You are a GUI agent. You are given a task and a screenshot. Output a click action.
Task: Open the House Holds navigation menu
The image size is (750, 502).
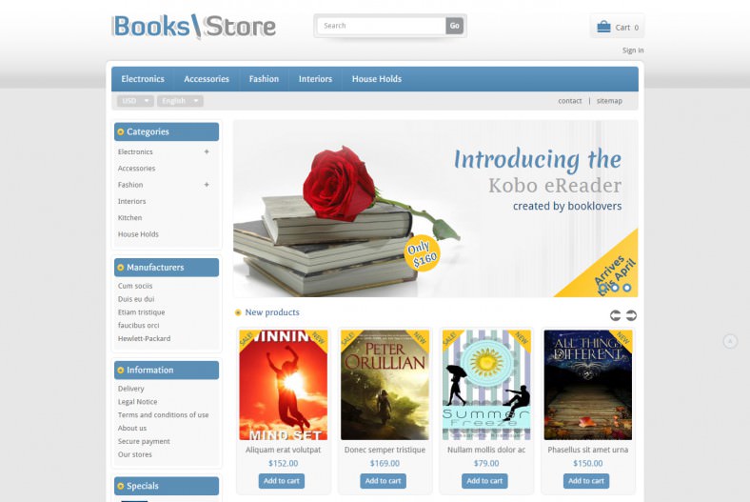pos(377,79)
